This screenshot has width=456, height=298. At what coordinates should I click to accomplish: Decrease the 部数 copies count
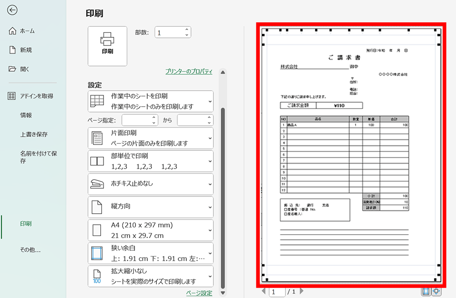(187, 35)
